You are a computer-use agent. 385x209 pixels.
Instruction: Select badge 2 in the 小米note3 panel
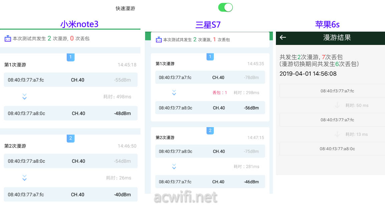coord(70,138)
